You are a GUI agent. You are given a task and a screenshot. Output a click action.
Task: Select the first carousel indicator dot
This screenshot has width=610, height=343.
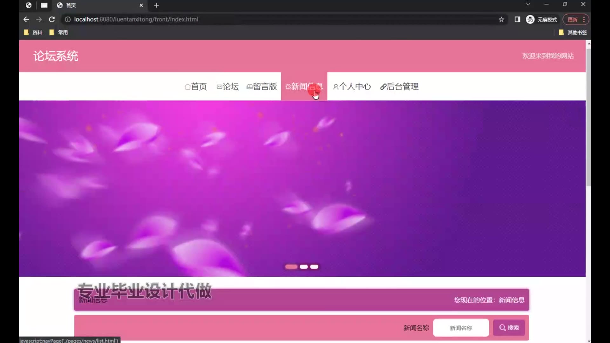[291, 267]
